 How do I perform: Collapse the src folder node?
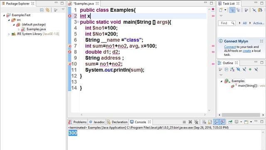(x=9, y=20)
